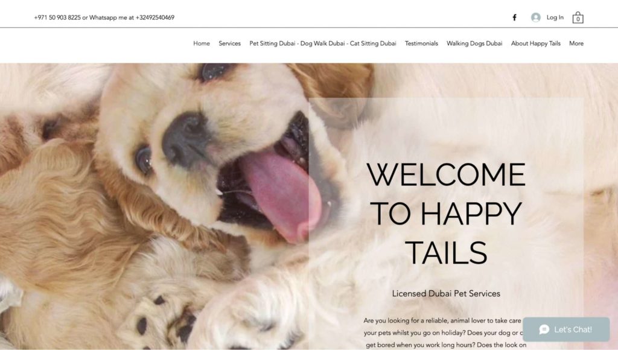The height and width of the screenshot is (350, 618).
Task: Click the intro paragraph about pet care
Action: (445, 332)
